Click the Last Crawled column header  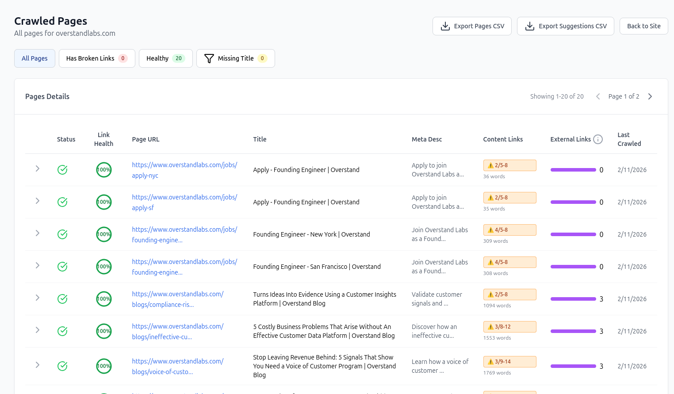pyautogui.click(x=629, y=139)
